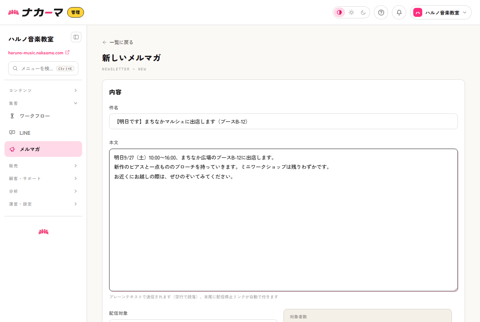The height and width of the screenshot is (322, 480).
Task: Click the 内容 section title
Action: tap(115, 92)
